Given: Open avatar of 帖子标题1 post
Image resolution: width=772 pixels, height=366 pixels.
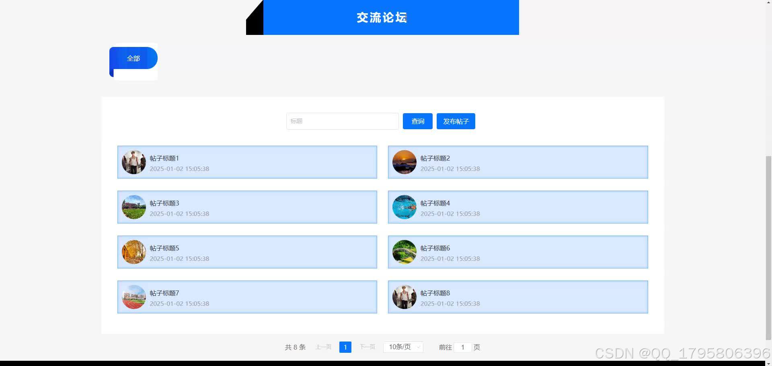Looking at the screenshot, I should point(134,162).
